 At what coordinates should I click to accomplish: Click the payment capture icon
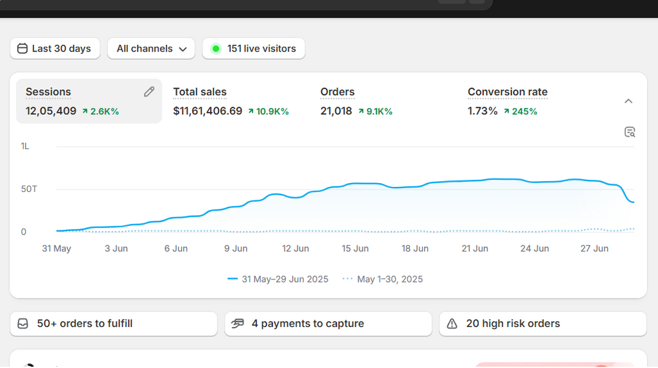click(x=238, y=324)
